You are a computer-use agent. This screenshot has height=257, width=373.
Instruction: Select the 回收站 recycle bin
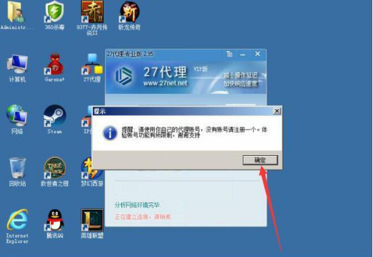pos(17,171)
